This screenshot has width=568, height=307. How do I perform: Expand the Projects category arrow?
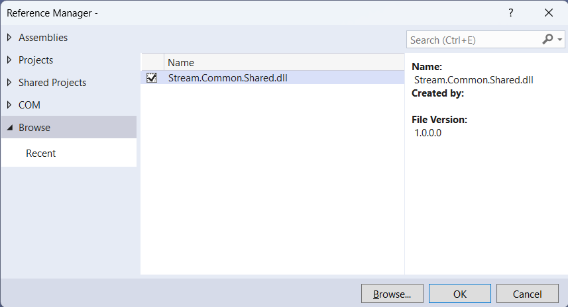(x=9, y=60)
